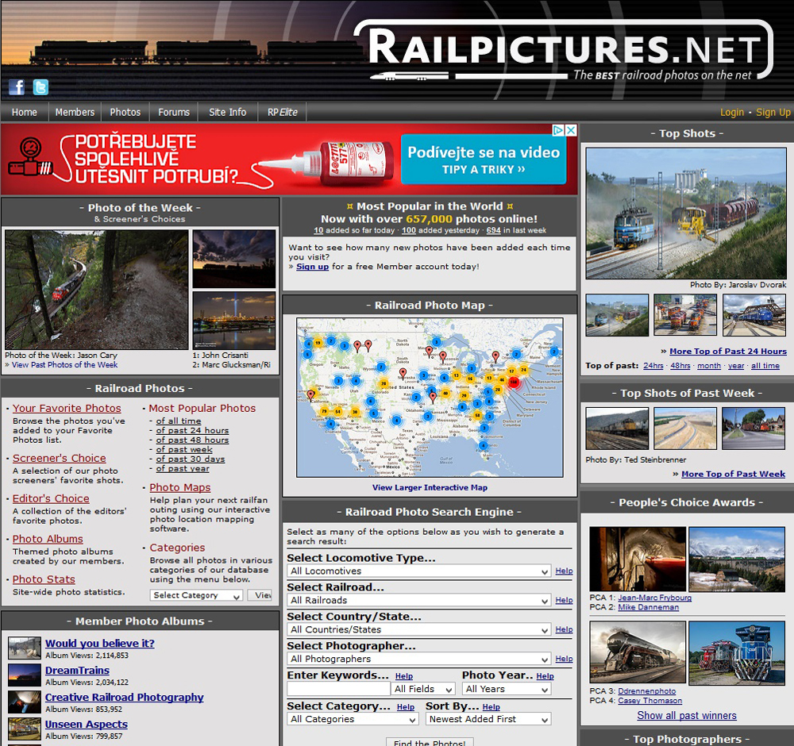Open Would you believe it? album thumbnail
This screenshot has height=746, width=794.
(25, 648)
